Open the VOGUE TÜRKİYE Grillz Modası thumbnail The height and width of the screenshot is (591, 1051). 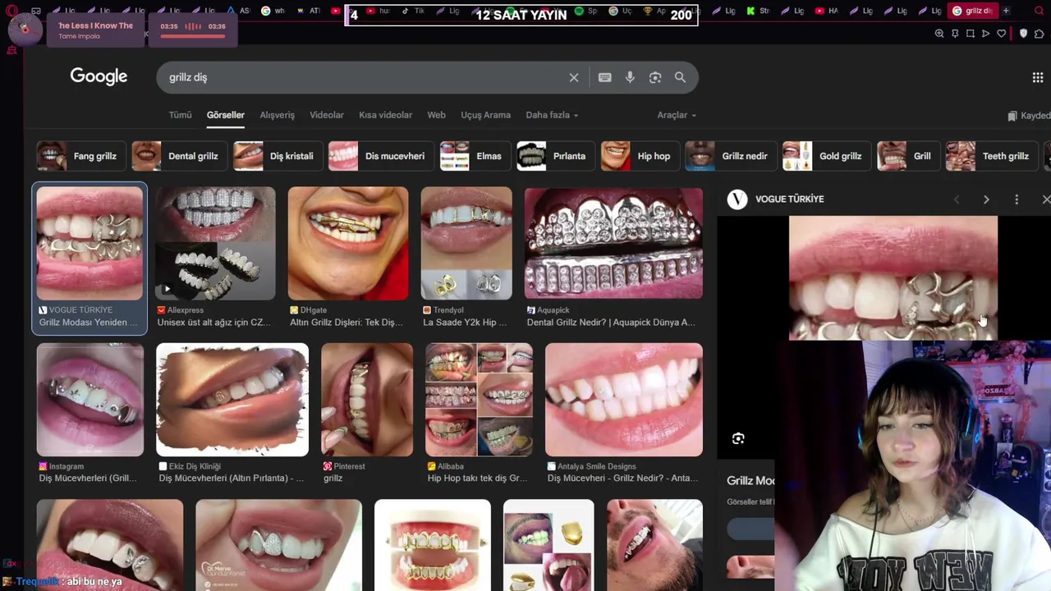coord(89,243)
